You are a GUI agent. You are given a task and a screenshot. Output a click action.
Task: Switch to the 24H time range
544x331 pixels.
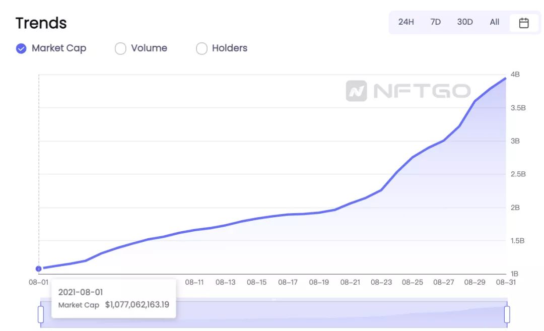pyautogui.click(x=406, y=22)
